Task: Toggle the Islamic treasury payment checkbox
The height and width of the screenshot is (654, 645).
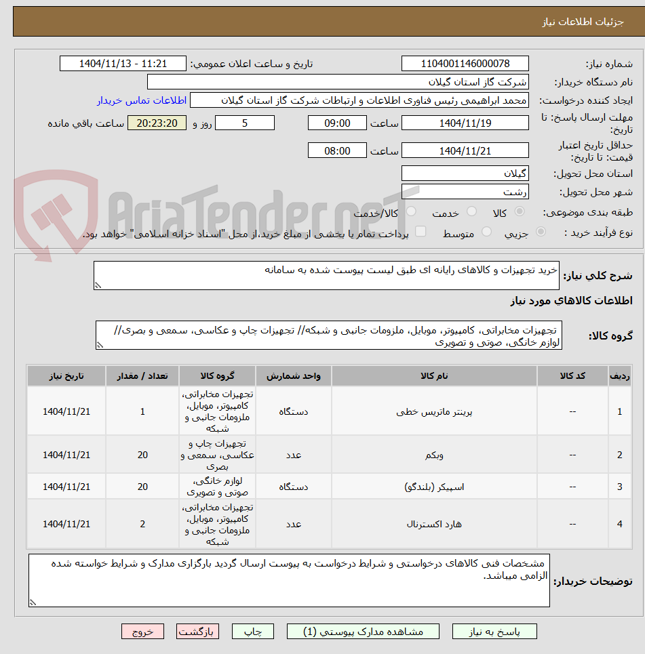Action: pyautogui.click(x=421, y=232)
